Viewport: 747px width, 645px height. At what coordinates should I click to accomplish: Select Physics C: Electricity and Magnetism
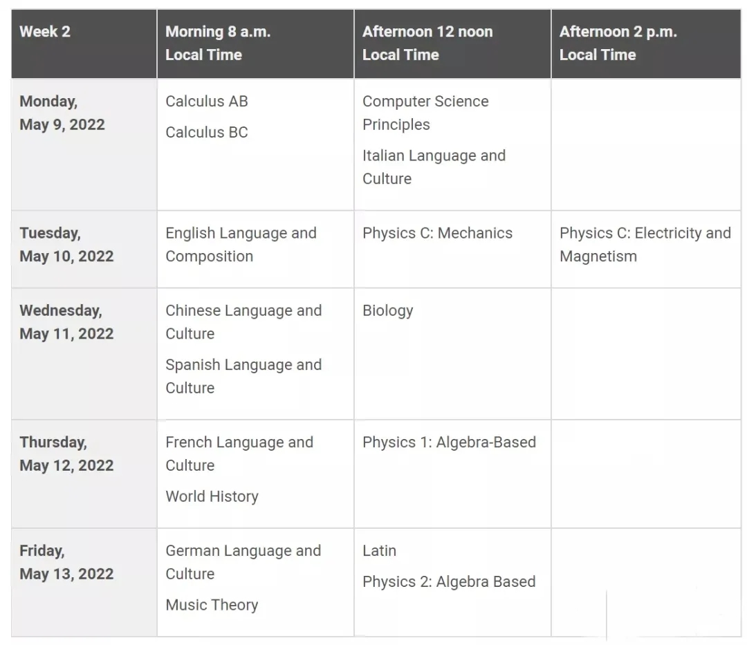coord(645,245)
